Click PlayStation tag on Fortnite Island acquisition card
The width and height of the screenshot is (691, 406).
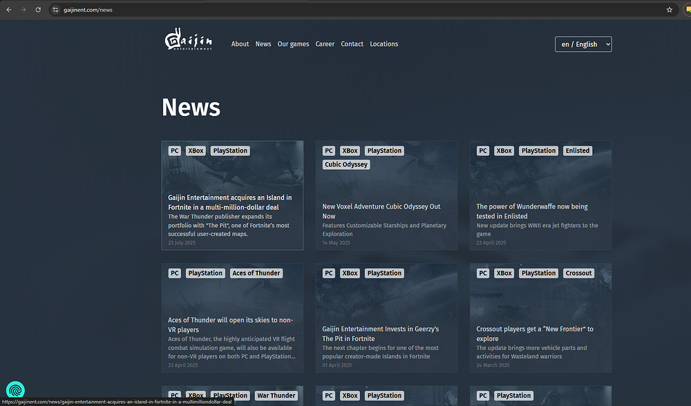[x=230, y=151]
